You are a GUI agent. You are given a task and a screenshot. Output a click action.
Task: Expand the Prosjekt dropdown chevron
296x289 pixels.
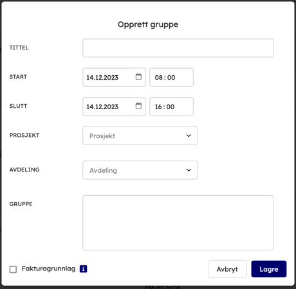point(189,136)
